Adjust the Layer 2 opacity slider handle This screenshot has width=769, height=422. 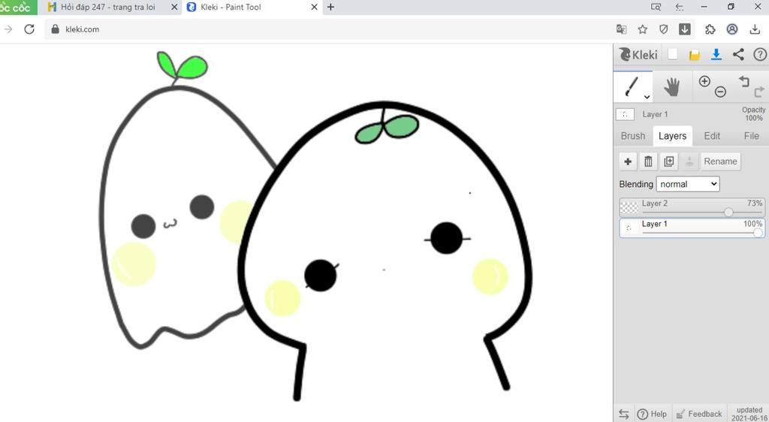tap(728, 212)
